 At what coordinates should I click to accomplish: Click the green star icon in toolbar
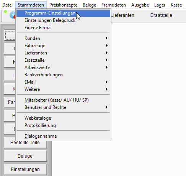coord(5,12)
